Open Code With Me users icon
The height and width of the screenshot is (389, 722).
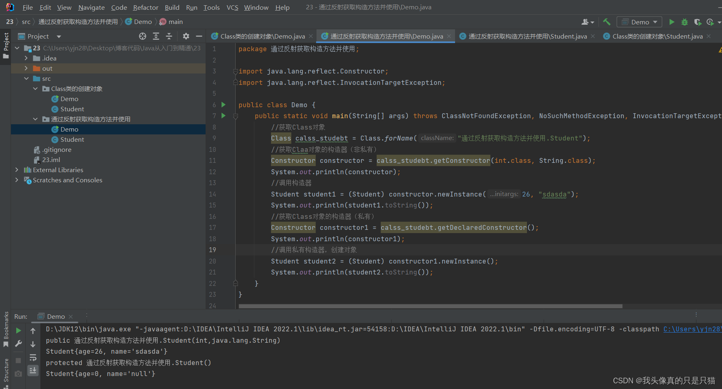coord(585,22)
